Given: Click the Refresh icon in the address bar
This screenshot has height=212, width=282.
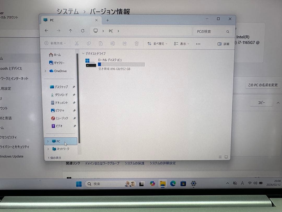Looking at the screenshot, I should tap(83, 31).
